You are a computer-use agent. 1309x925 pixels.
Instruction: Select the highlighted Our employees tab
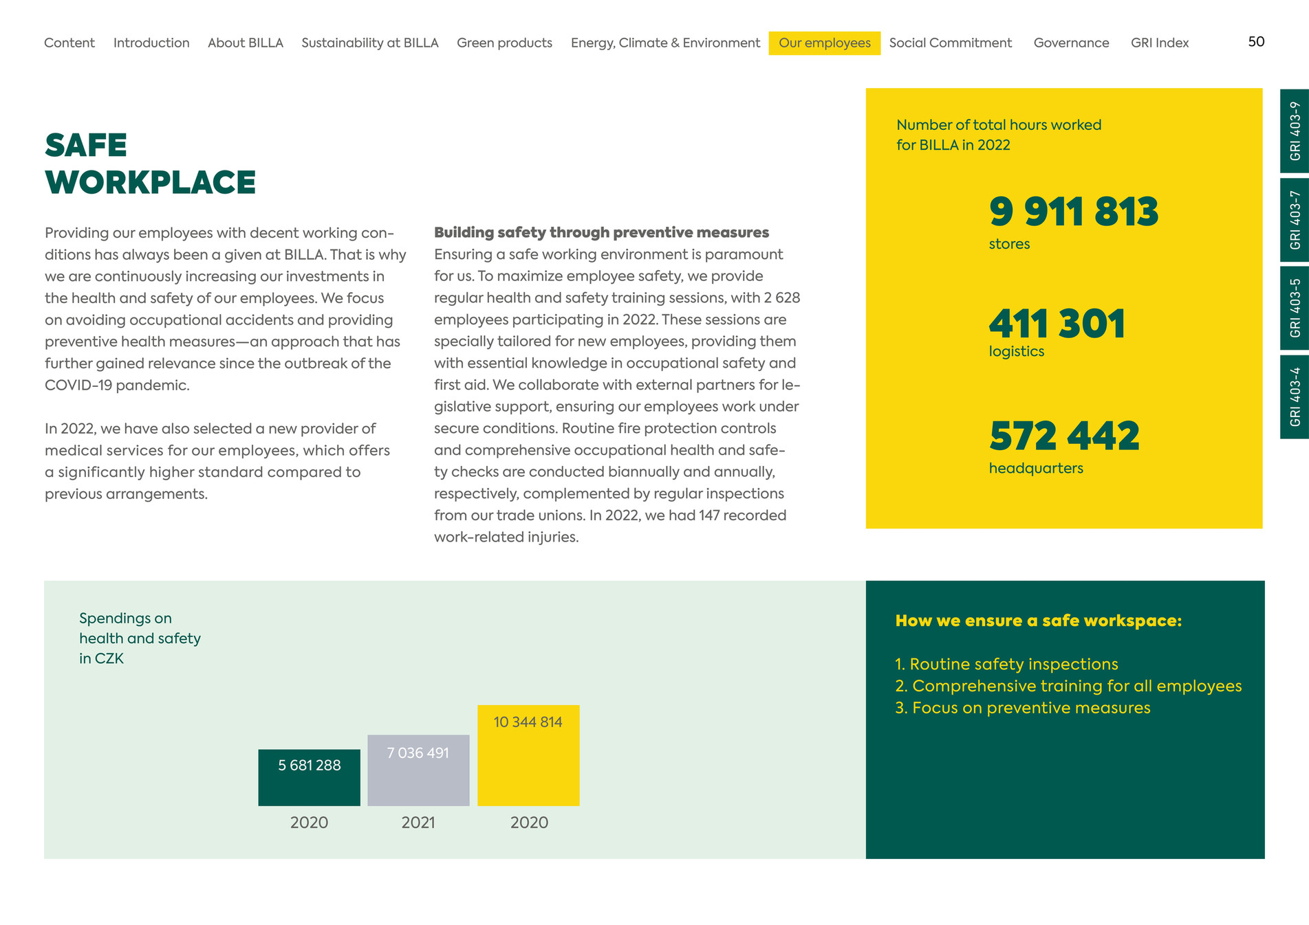pos(825,43)
